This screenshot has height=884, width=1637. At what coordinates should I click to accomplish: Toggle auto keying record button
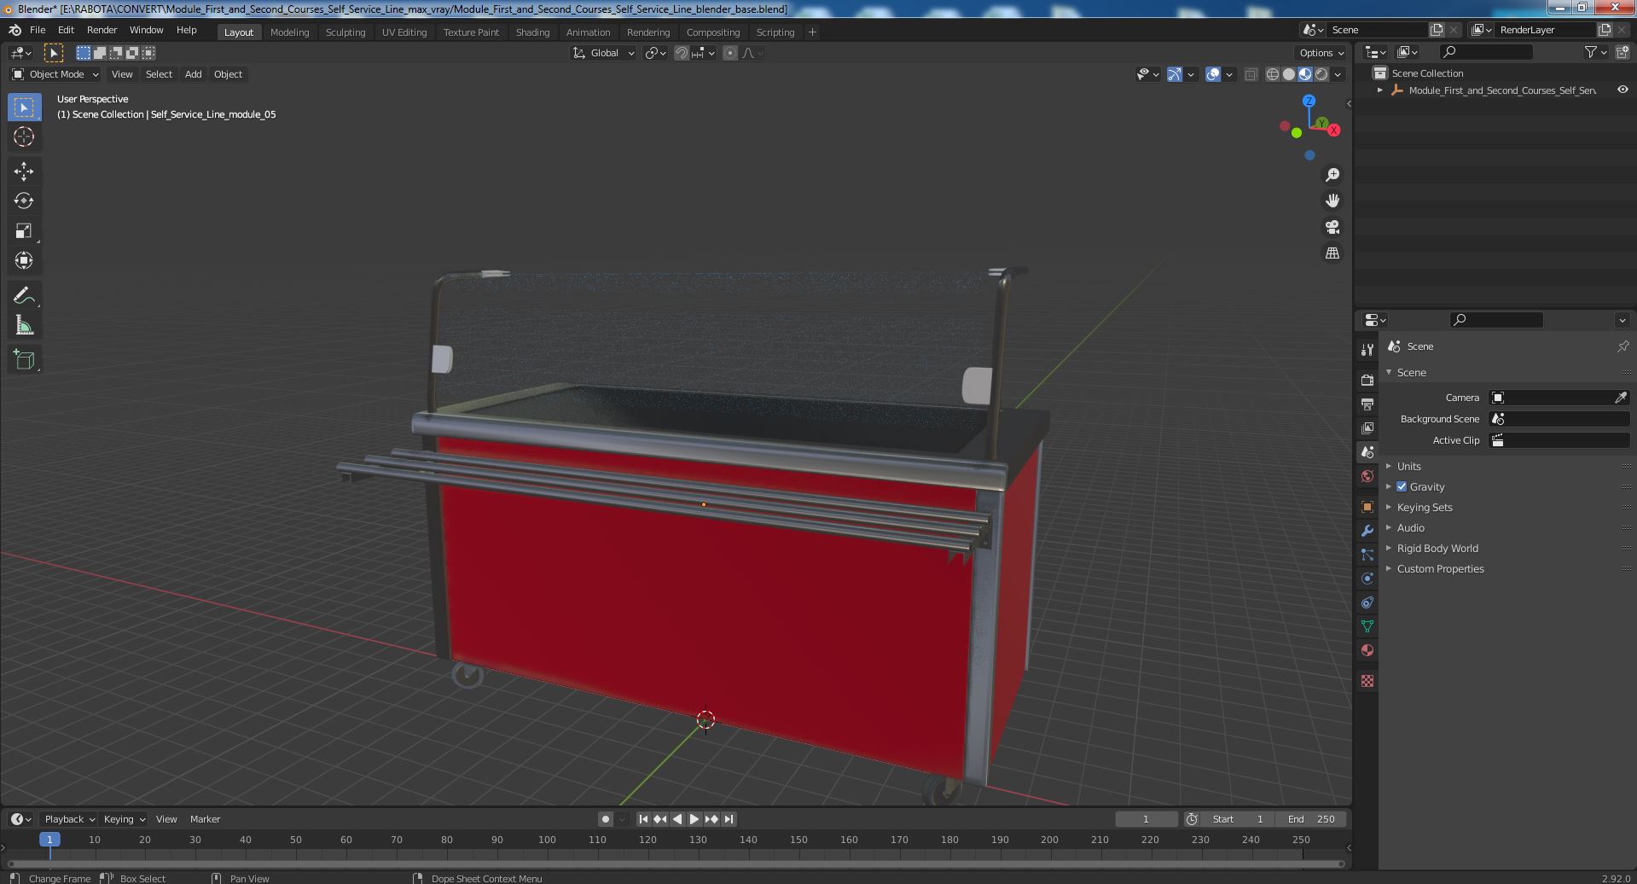[606, 819]
